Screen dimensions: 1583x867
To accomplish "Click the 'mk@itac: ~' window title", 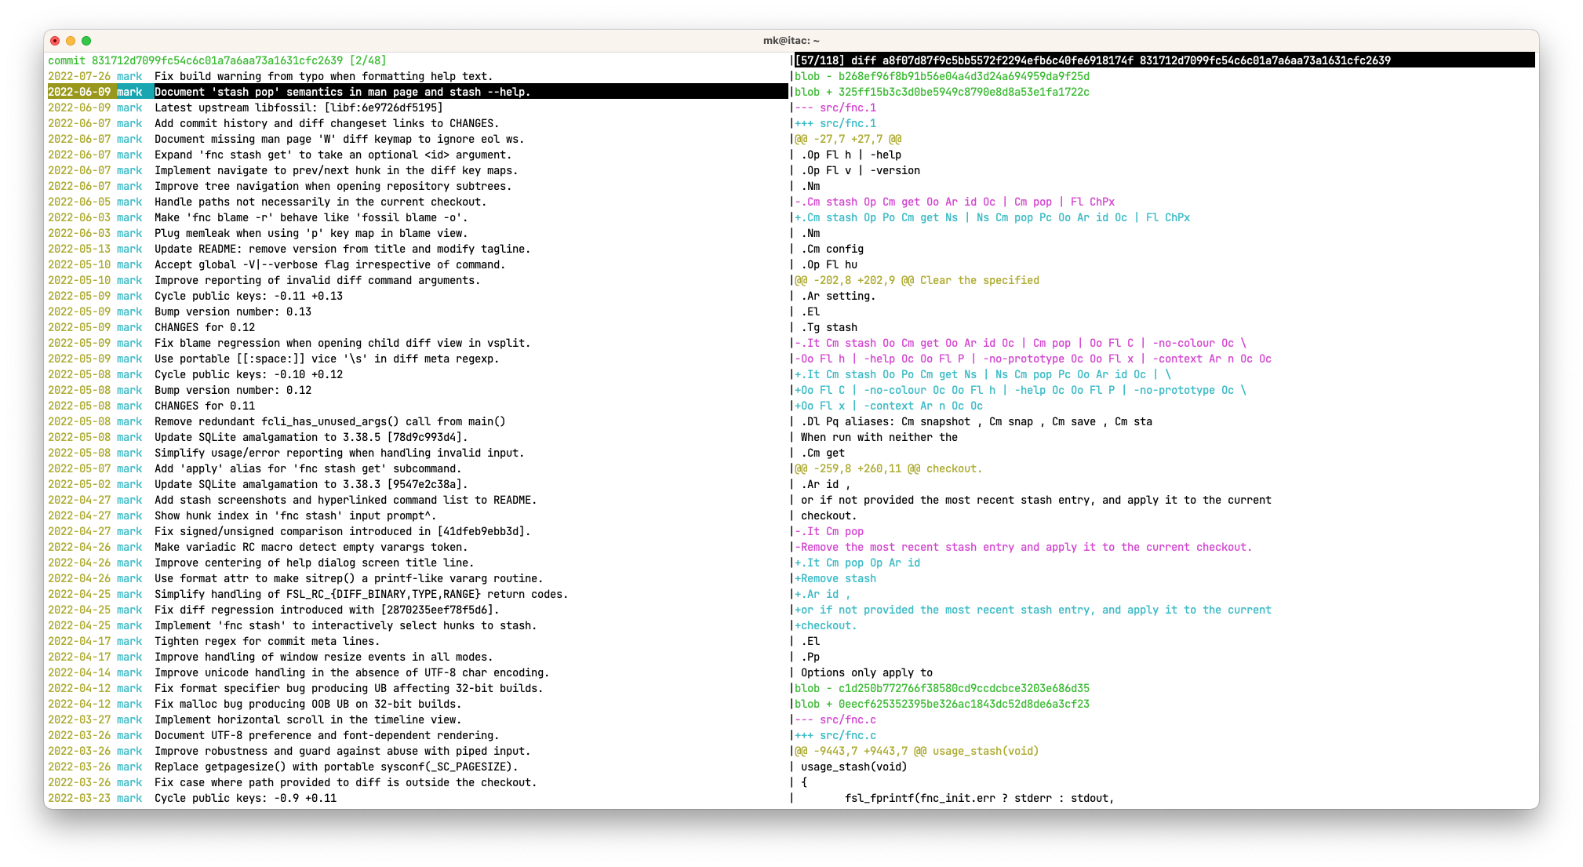I will tap(791, 41).
